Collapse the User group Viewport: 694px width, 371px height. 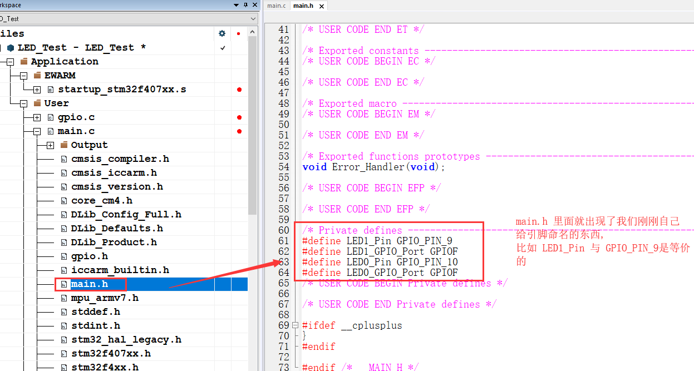click(23, 103)
